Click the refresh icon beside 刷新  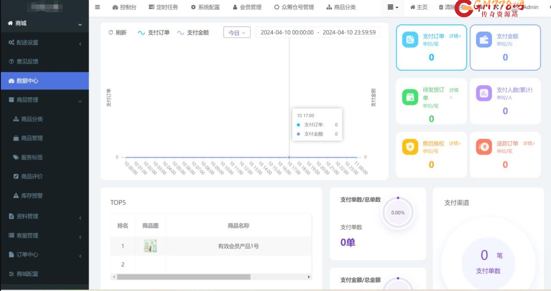point(111,33)
